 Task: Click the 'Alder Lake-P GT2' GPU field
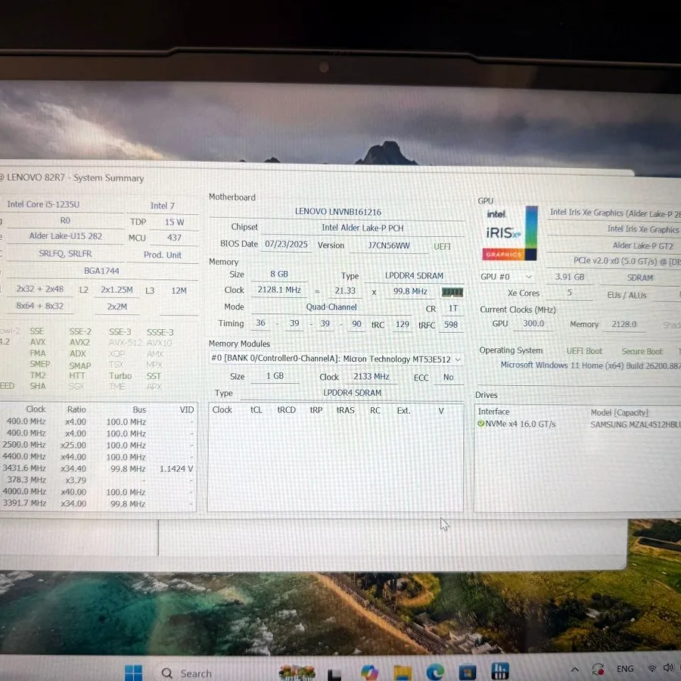click(x=642, y=246)
